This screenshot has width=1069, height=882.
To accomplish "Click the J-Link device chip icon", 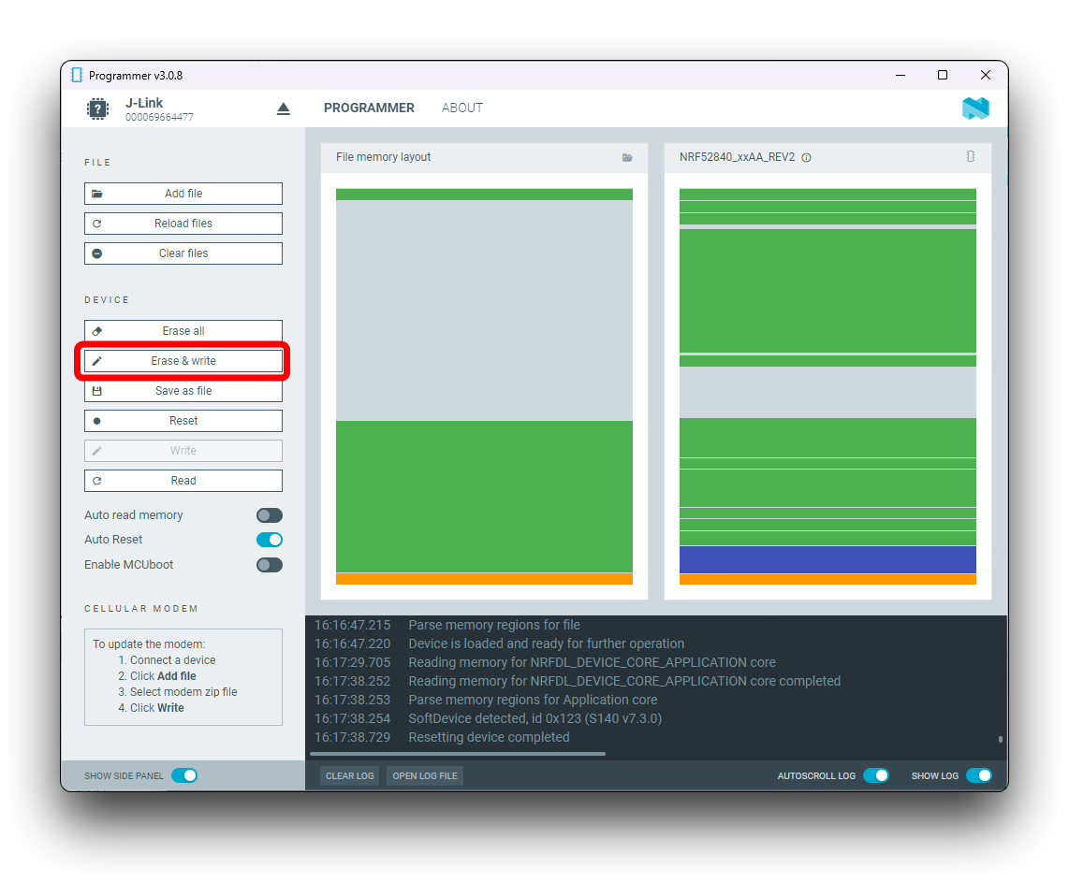I will tap(97, 109).
